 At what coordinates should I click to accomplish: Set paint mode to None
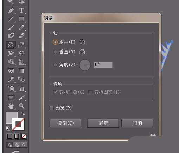(24, 137)
